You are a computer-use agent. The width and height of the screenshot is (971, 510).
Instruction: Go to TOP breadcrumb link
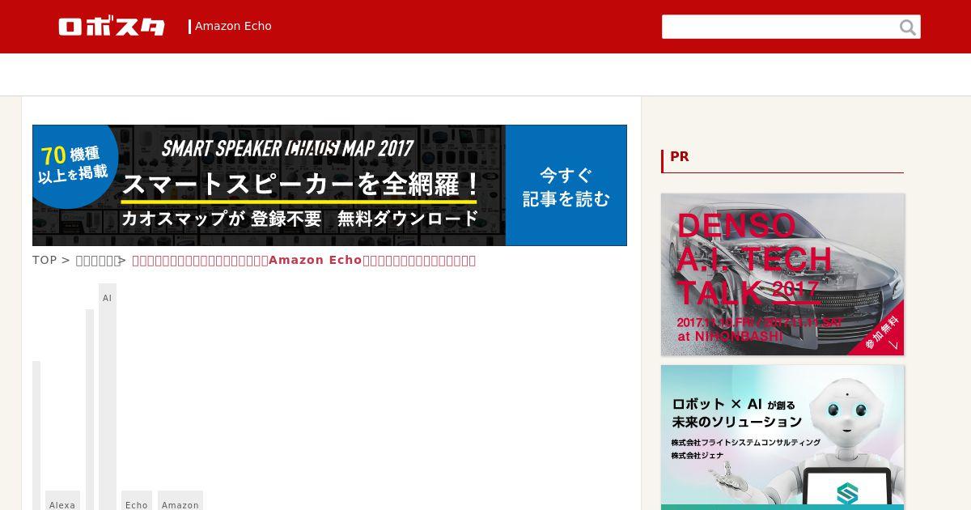45,260
